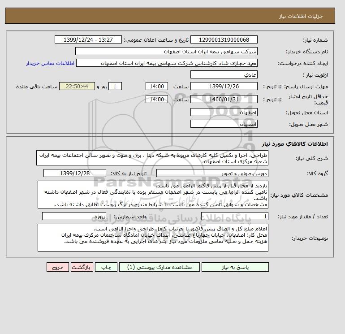Click the مهلت ارسال پاسخ label
Image resolution: width=345 pixels, height=334 pixels.
click(x=306, y=87)
